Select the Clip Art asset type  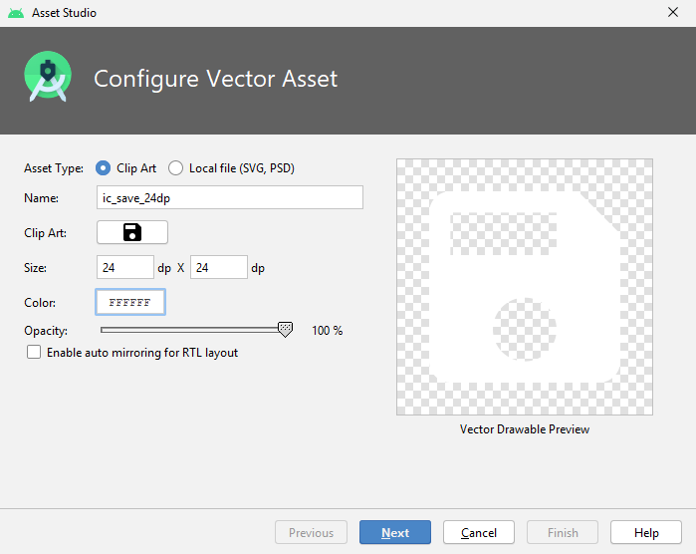point(104,168)
